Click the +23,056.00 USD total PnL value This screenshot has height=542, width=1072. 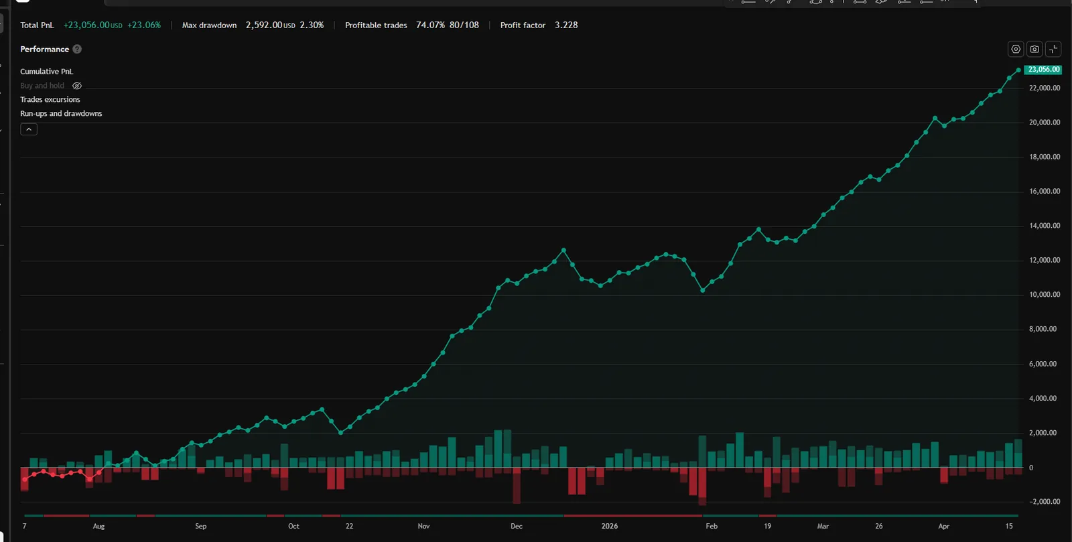pyautogui.click(x=93, y=25)
